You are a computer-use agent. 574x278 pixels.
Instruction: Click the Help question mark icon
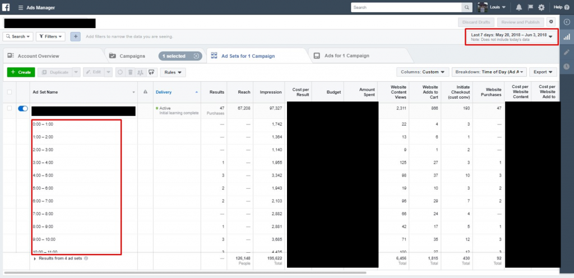pyautogui.click(x=567, y=7)
